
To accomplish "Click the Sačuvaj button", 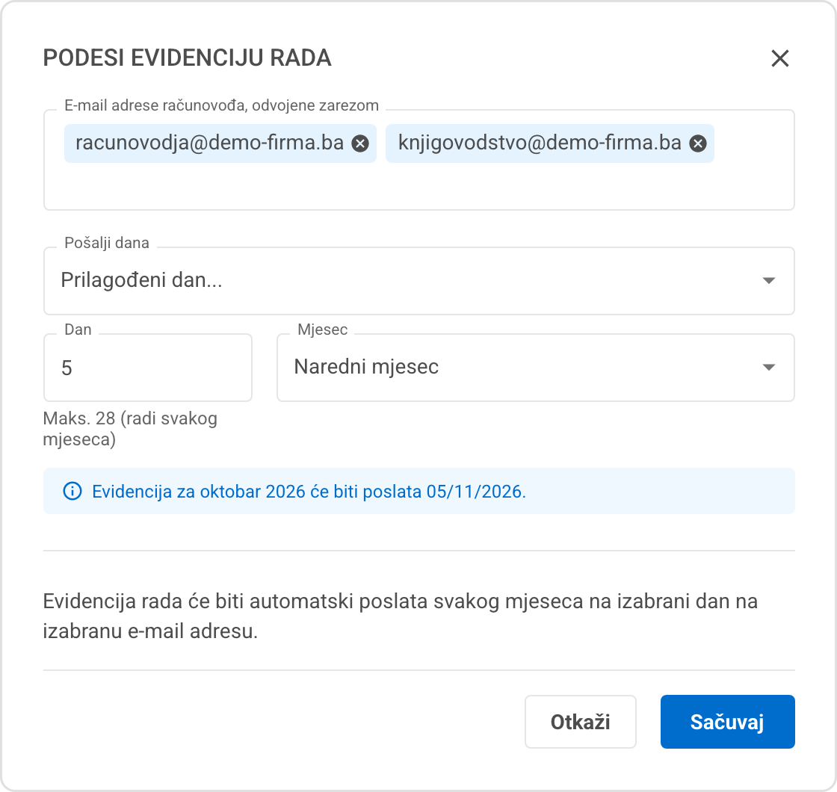I will [x=728, y=722].
